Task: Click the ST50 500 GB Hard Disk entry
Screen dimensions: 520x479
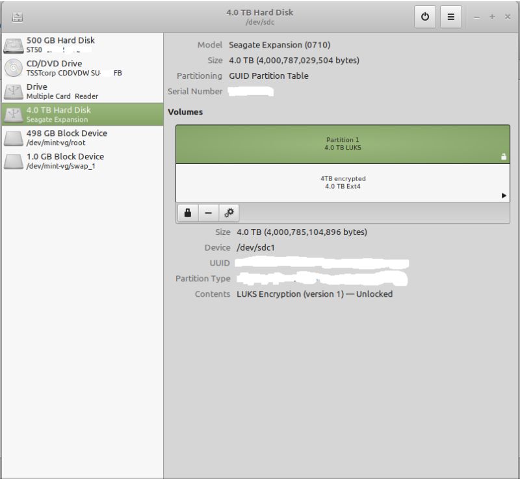Action: click(x=78, y=44)
